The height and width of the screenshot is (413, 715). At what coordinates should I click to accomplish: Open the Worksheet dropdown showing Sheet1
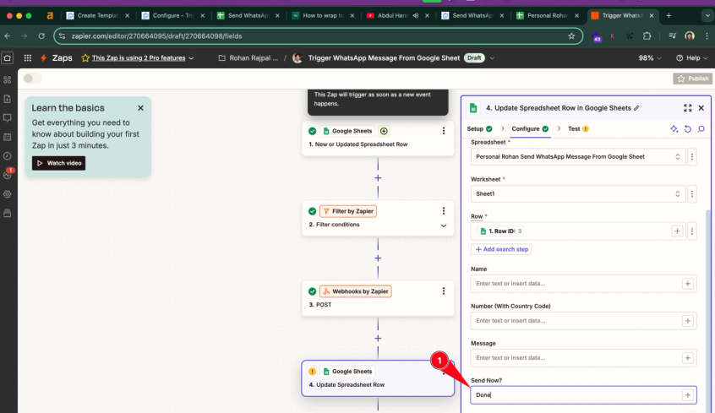coord(578,194)
